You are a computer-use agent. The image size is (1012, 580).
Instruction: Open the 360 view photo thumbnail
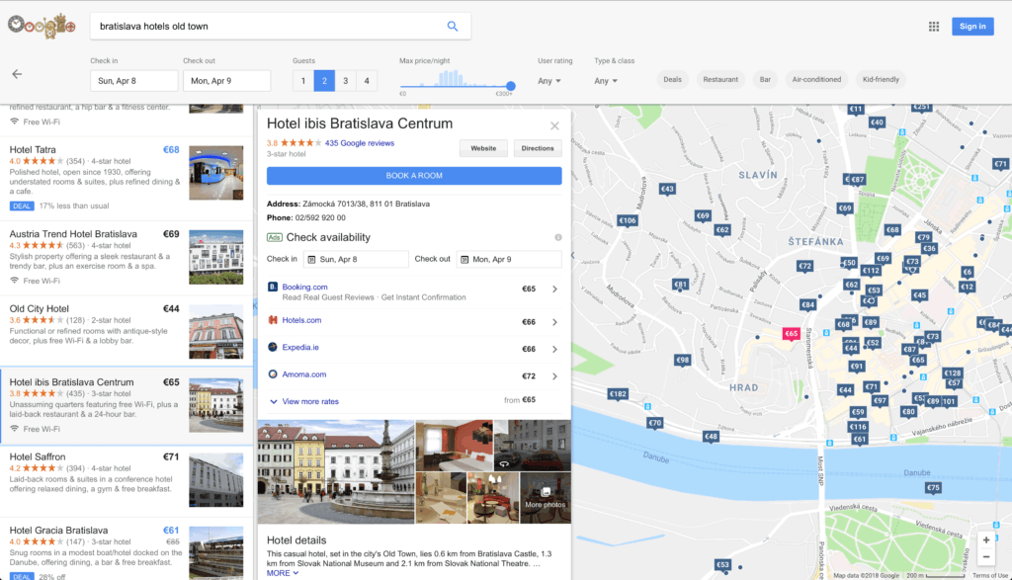533,446
